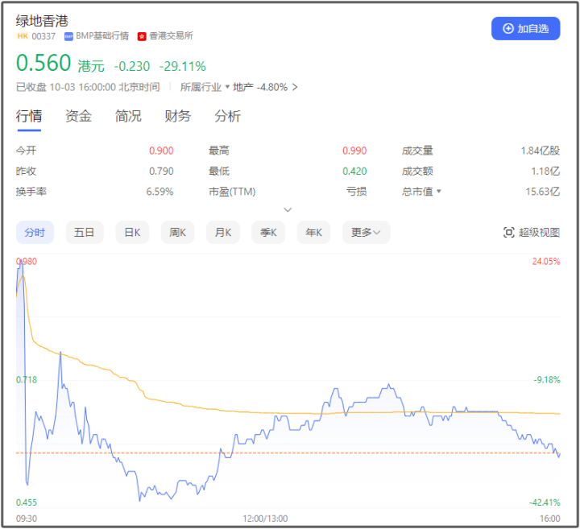
Task: Click the 最高 value 0.990
Action: 354,151
